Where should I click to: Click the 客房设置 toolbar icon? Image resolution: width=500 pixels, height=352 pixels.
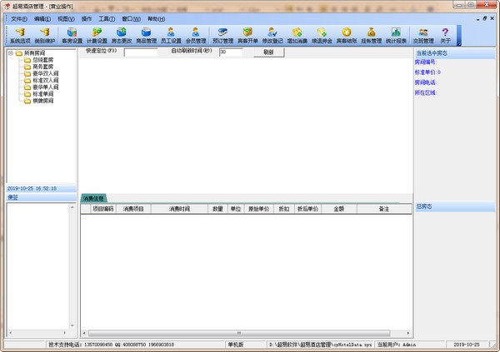pyautogui.click(x=72, y=34)
